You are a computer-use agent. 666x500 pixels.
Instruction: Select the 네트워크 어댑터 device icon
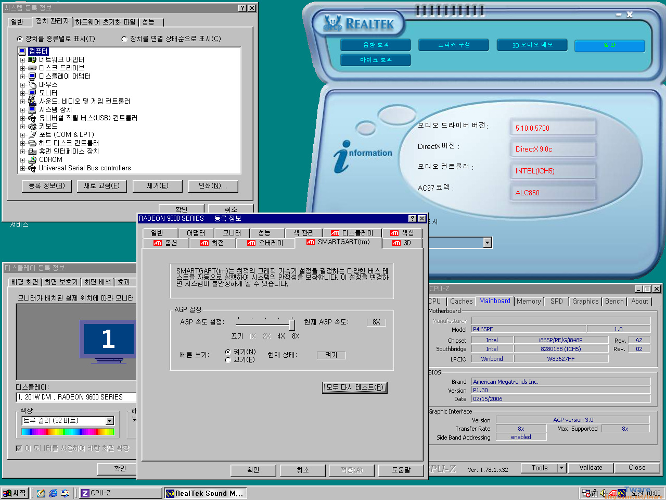32,59
